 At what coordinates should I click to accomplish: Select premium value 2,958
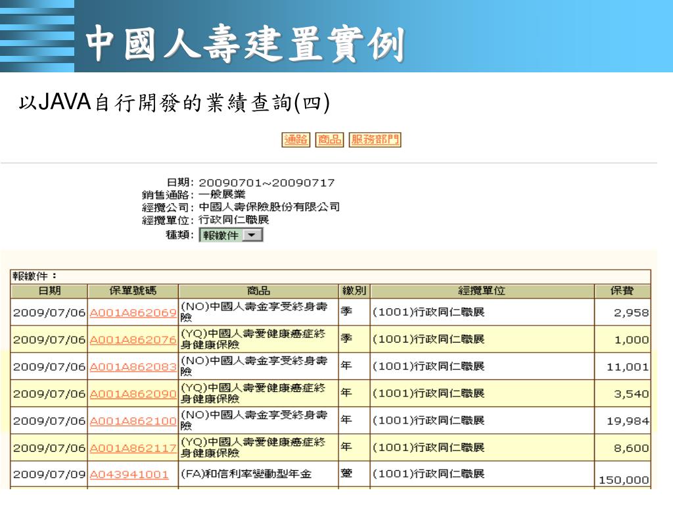click(631, 312)
